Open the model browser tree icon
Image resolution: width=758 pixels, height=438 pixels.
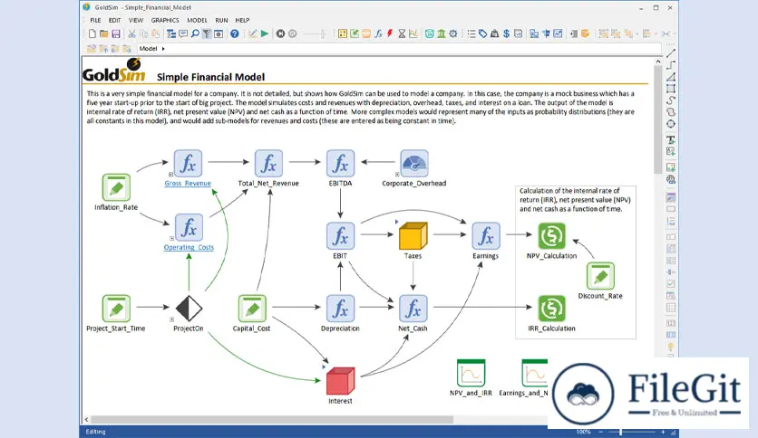tap(171, 33)
